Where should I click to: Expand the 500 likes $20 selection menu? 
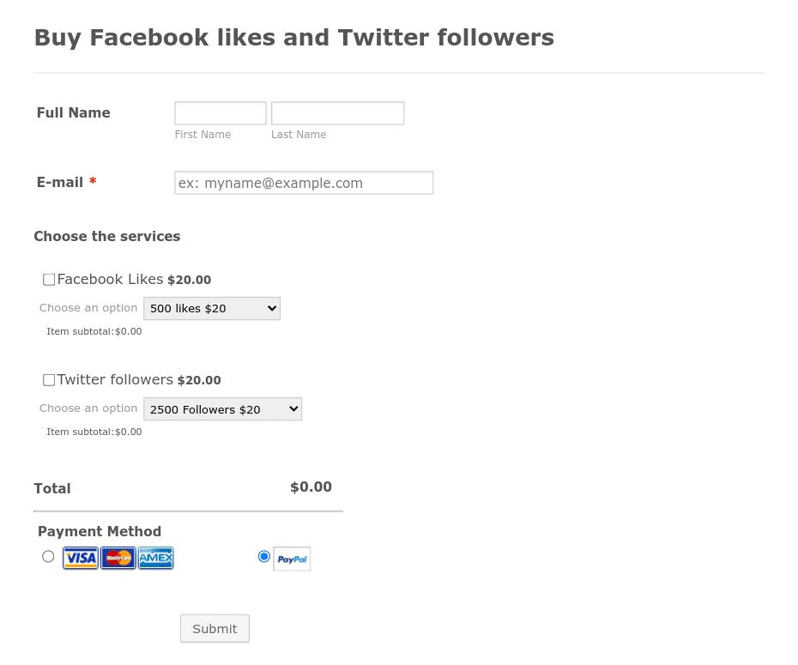[x=211, y=307]
